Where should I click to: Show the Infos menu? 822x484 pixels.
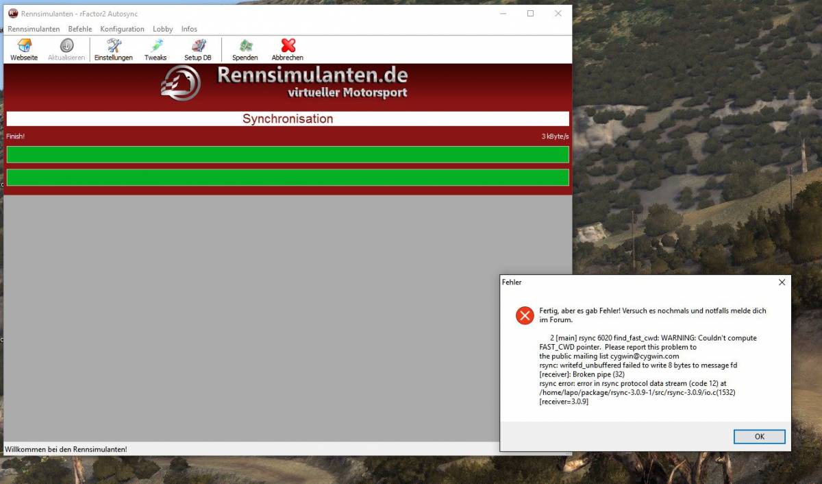pos(189,29)
